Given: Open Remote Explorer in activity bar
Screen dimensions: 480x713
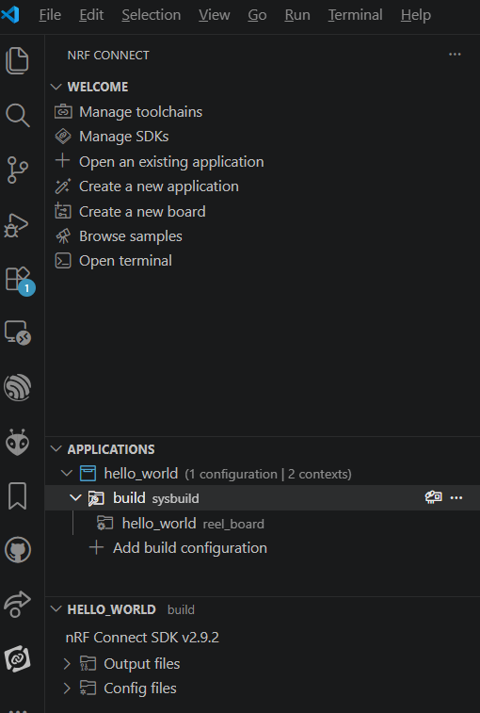Looking at the screenshot, I should click(17, 332).
